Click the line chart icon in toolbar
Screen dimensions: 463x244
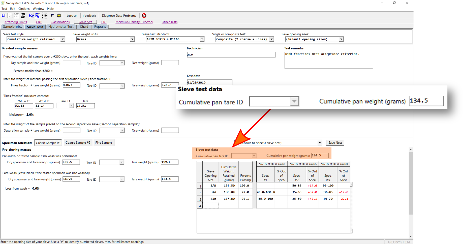[10, 16]
